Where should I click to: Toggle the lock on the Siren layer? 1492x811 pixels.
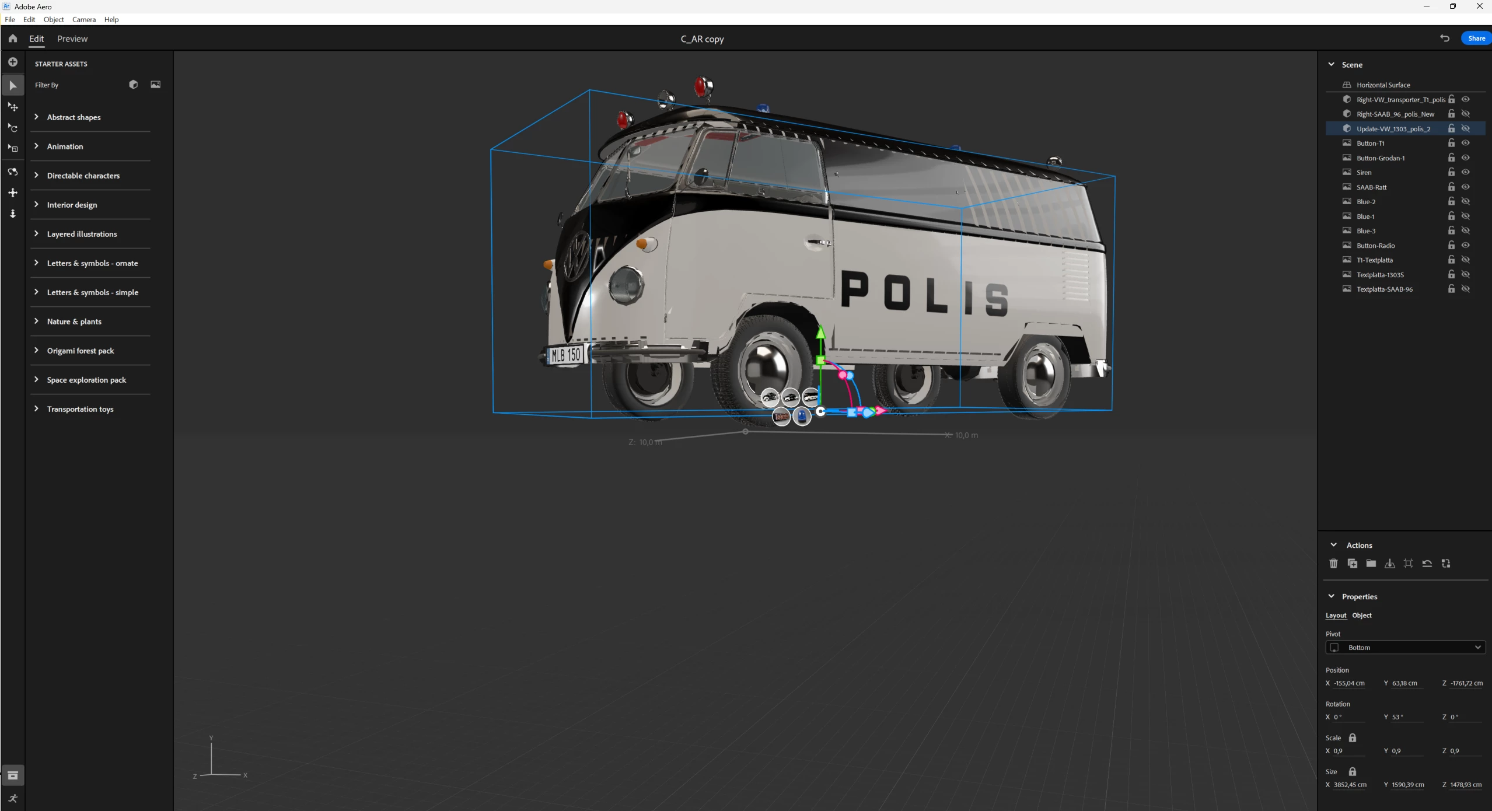[x=1451, y=172]
